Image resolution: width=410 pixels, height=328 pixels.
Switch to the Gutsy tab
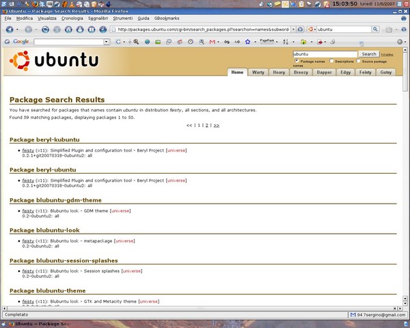pos(385,72)
